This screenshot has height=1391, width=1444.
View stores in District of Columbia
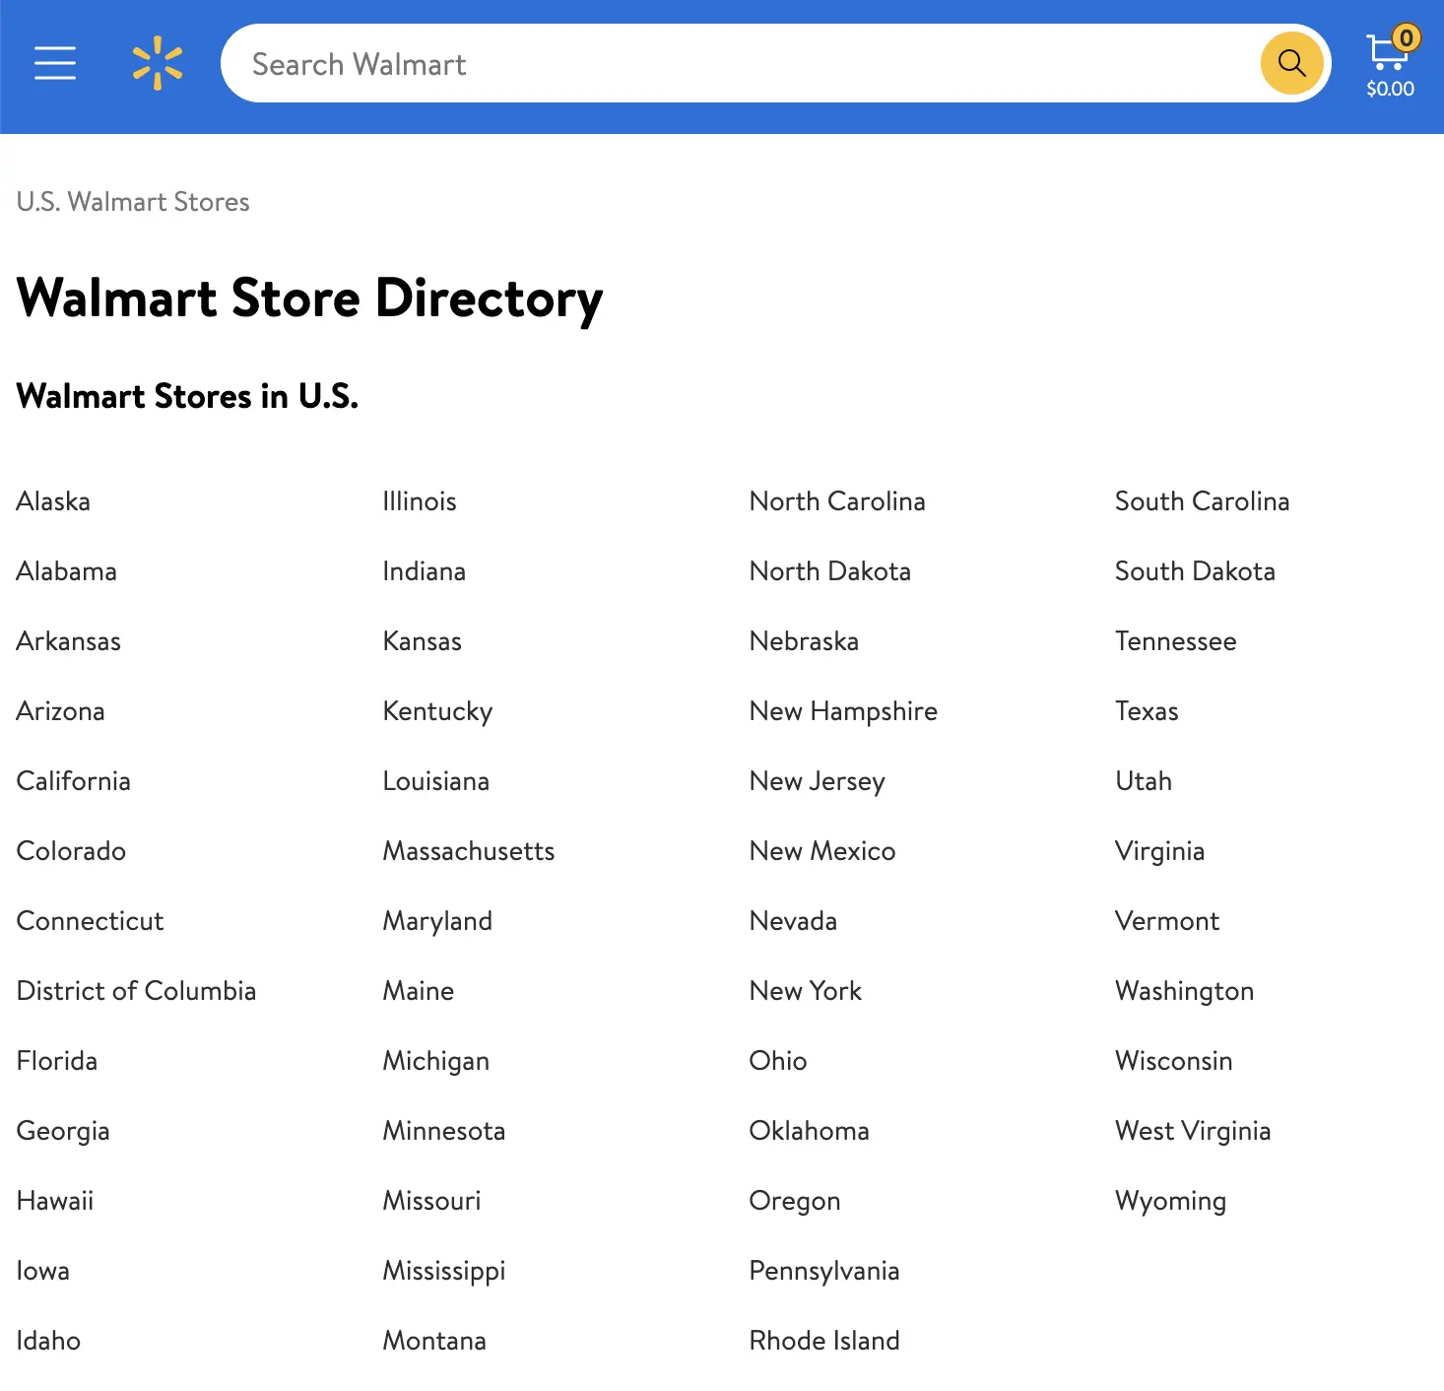pyautogui.click(x=136, y=991)
